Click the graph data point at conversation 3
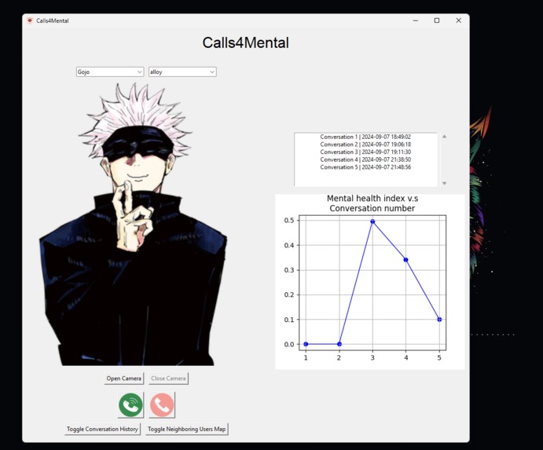Image resolution: width=543 pixels, height=450 pixels. 372,221
